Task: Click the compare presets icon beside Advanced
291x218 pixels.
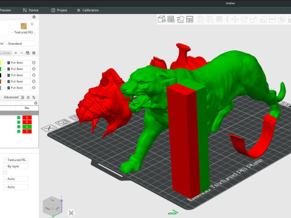Action: pos(34,97)
